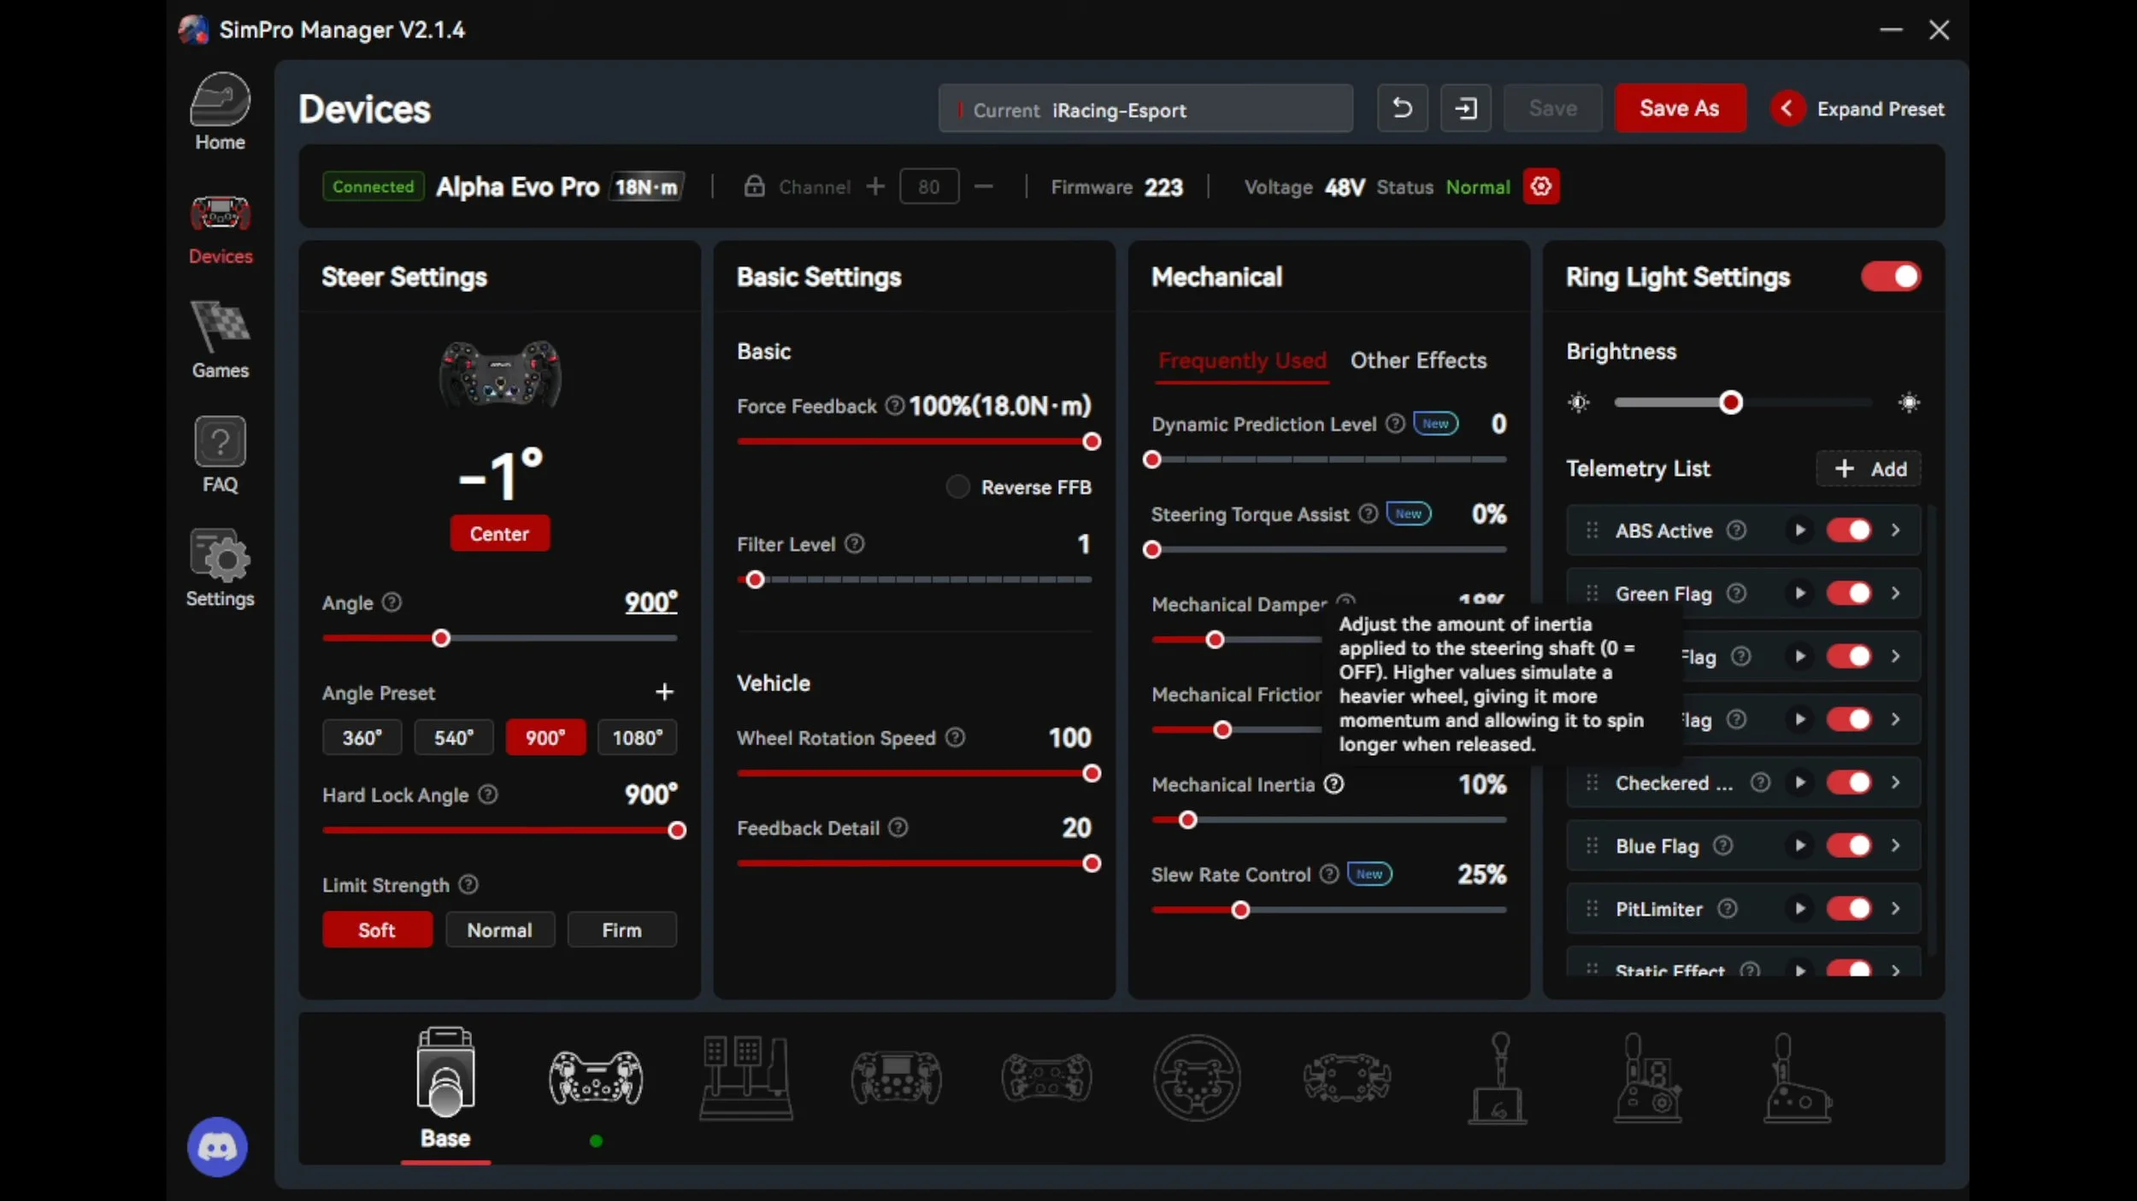Click the undo/reset preset icon

[x=1402, y=108]
